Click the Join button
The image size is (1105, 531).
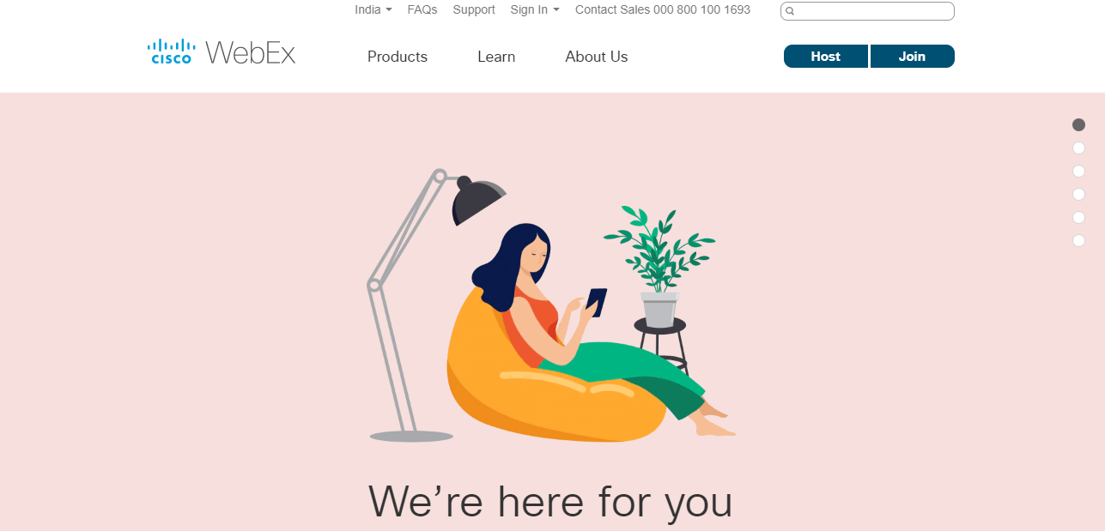[912, 56]
